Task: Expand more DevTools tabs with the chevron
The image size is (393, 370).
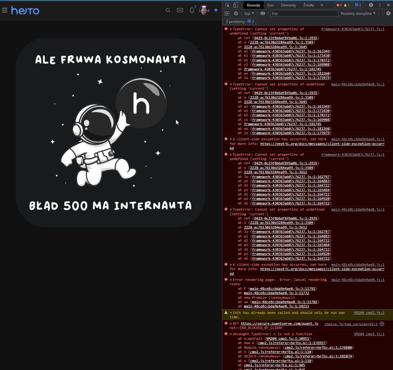Action: pyautogui.click(x=322, y=5)
